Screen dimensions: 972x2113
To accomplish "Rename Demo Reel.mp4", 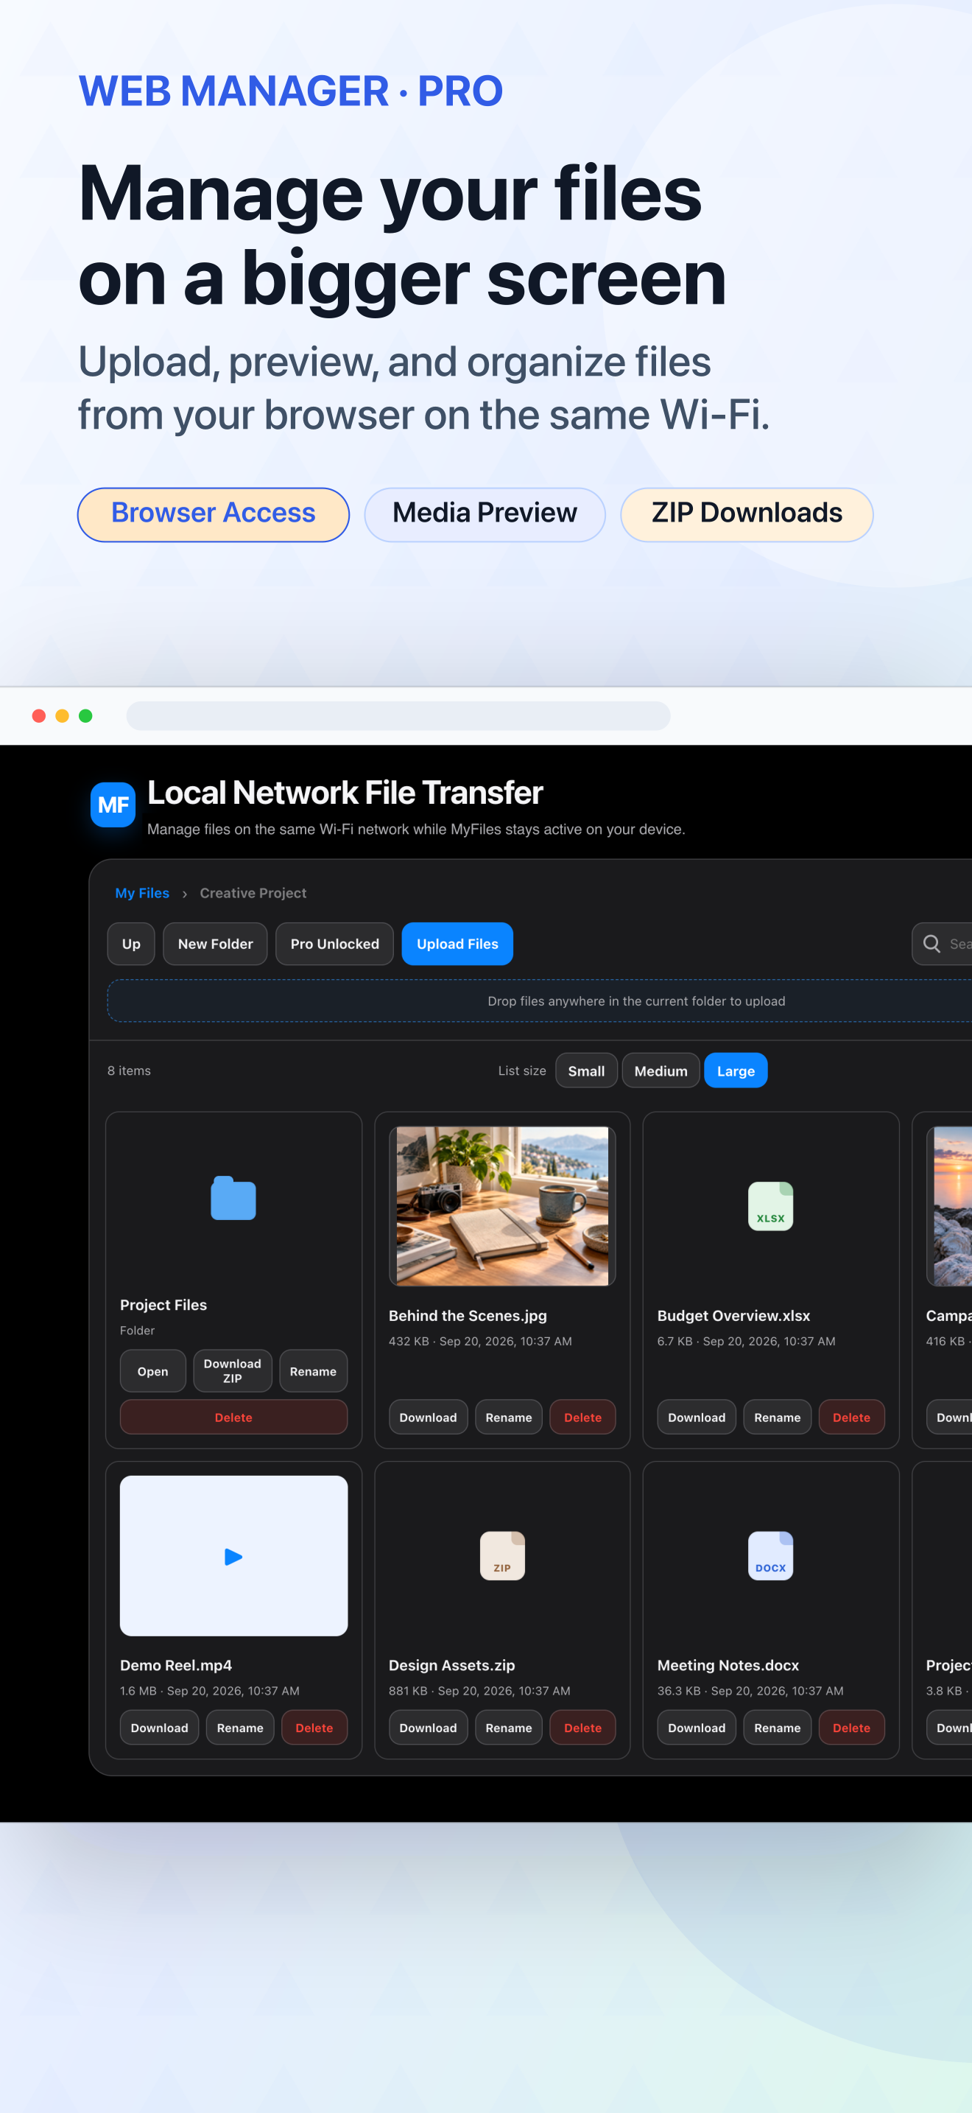I will (x=240, y=1727).
